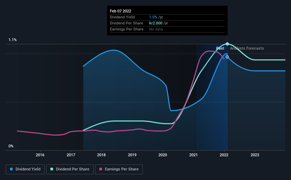Toggle the Earnings Per Share legend button

(119, 169)
